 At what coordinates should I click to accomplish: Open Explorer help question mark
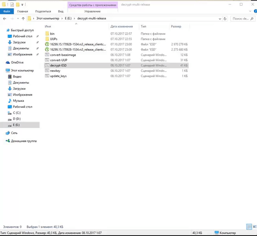point(255,11)
